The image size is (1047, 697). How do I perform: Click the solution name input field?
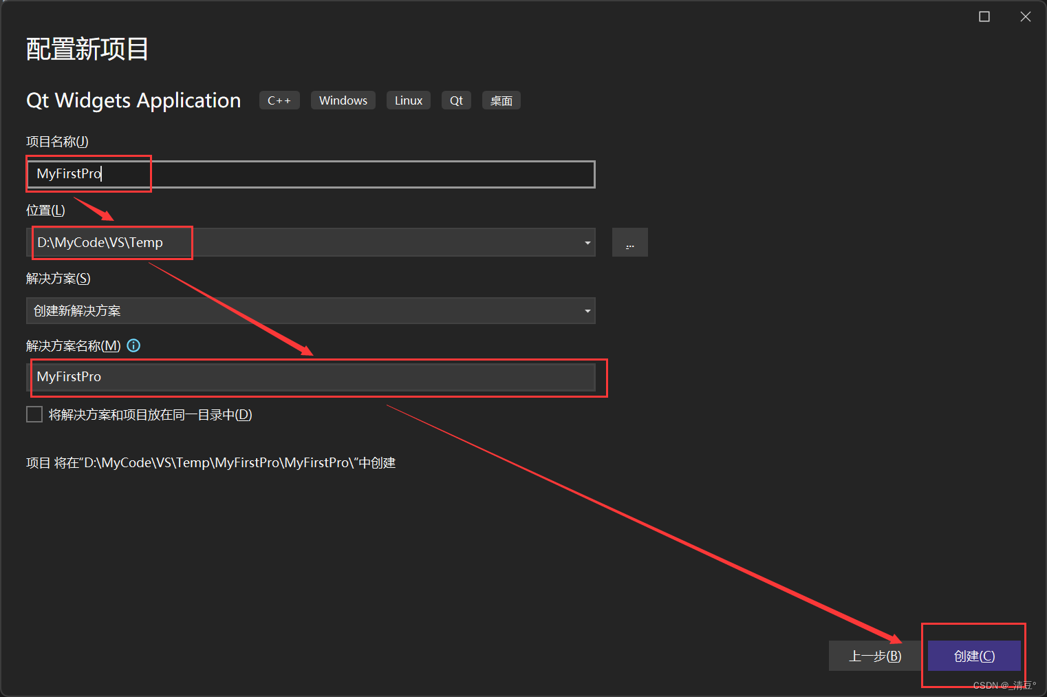311,376
